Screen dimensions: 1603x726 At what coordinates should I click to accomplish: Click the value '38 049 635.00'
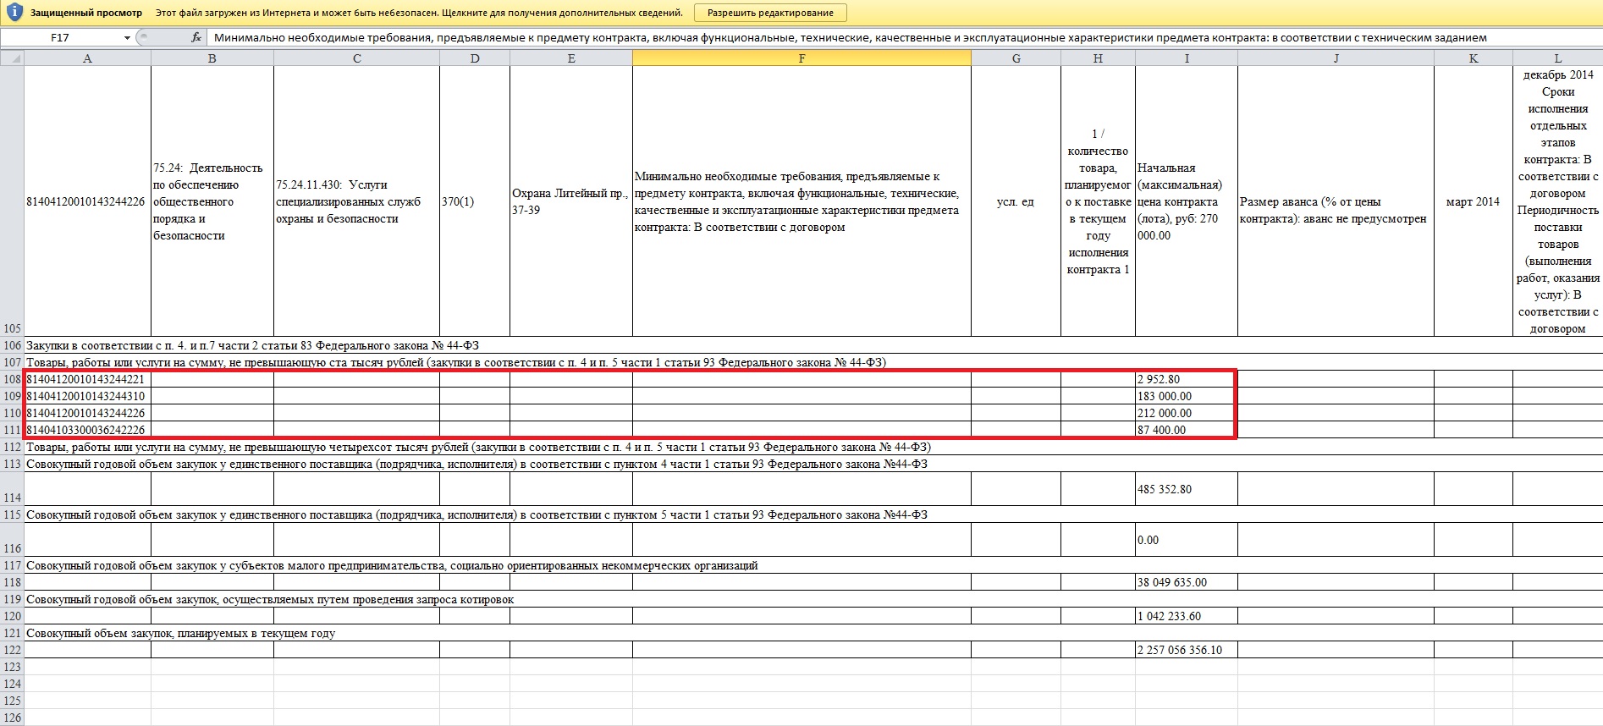pyautogui.click(x=1172, y=582)
